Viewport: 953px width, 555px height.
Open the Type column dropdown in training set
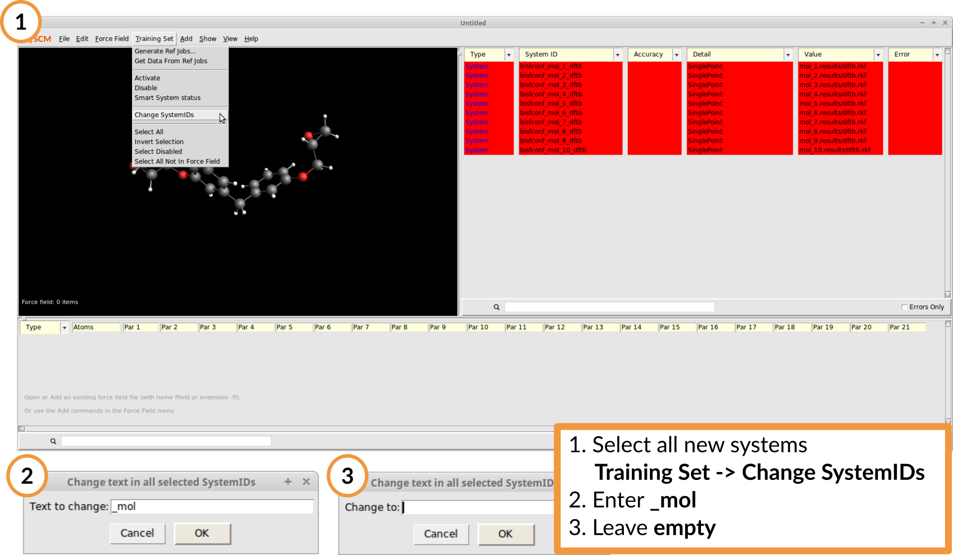pyautogui.click(x=509, y=55)
